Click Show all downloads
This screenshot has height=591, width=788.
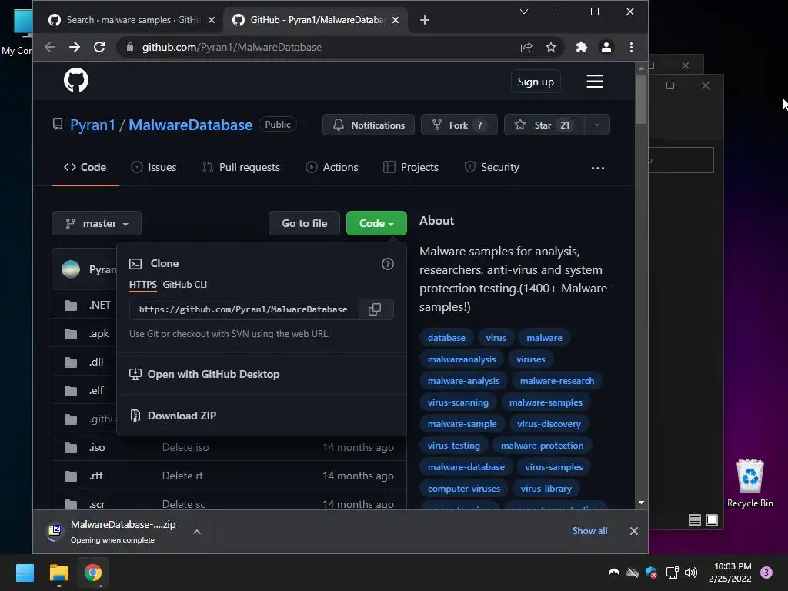pyautogui.click(x=589, y=531)
